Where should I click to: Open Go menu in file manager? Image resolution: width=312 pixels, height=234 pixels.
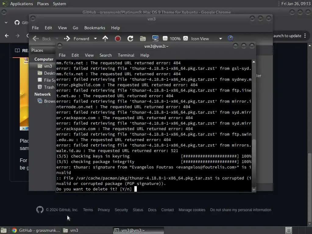point(76,28)
